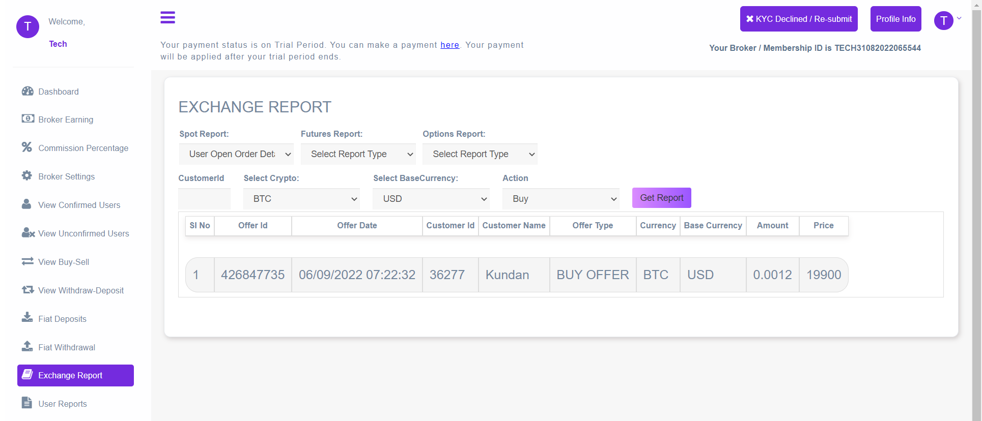982x421 pixels.
Task: Click the Amount column header
Action: [x=772, y=226]
